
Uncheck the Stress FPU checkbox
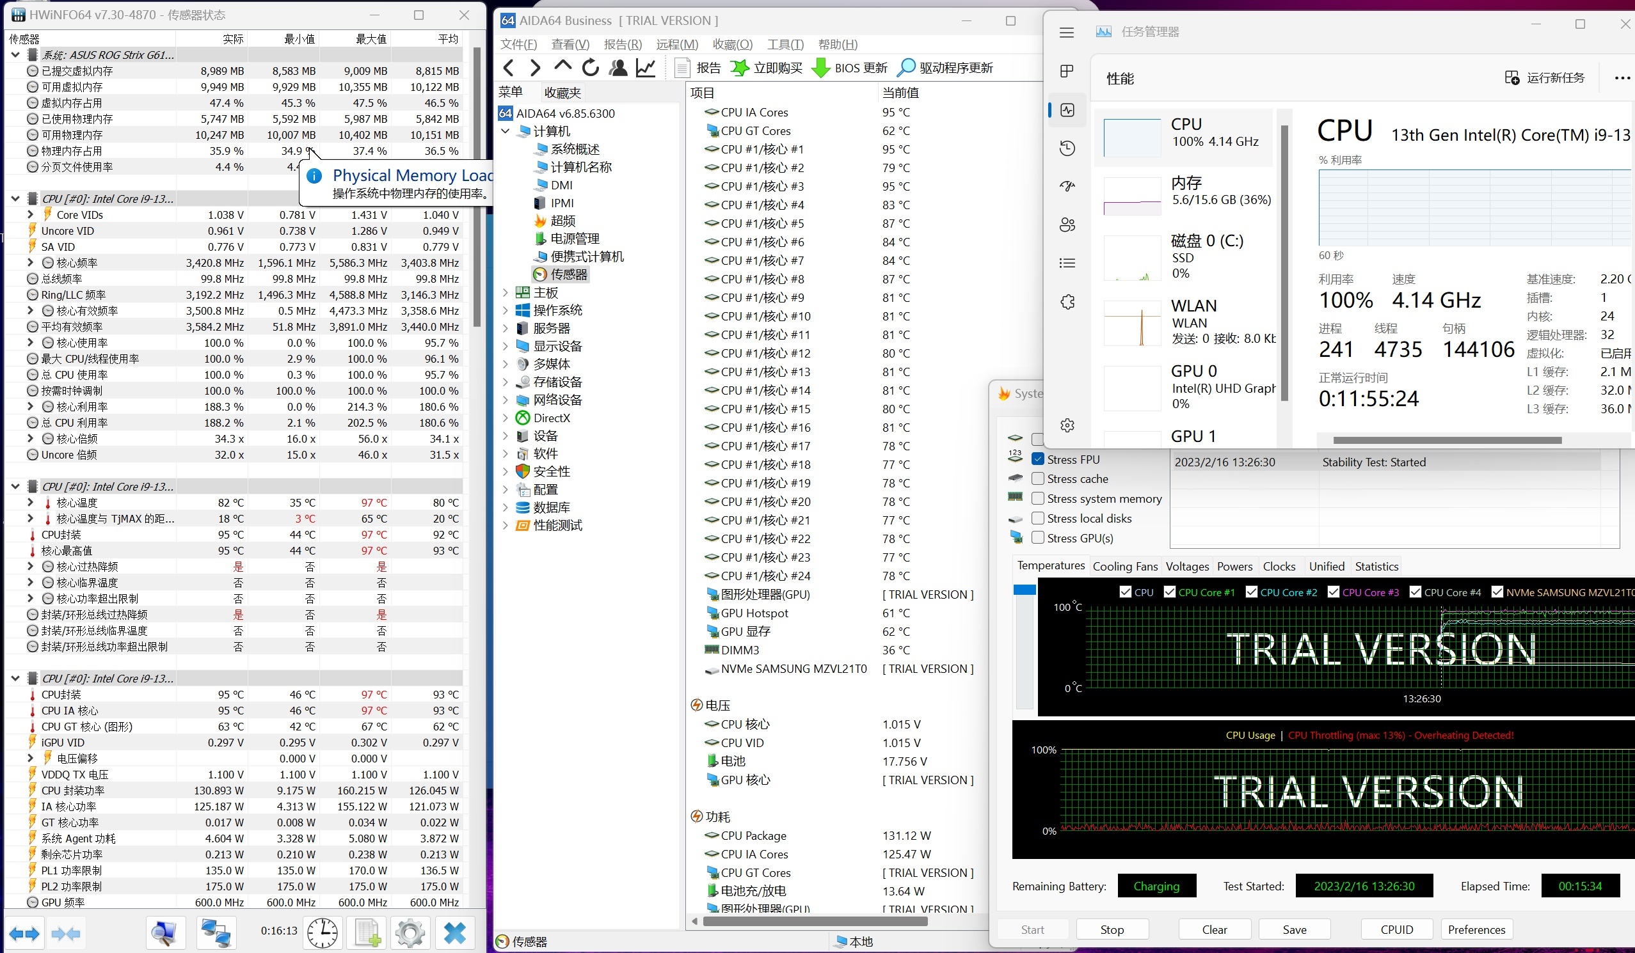pos(1037,459)
